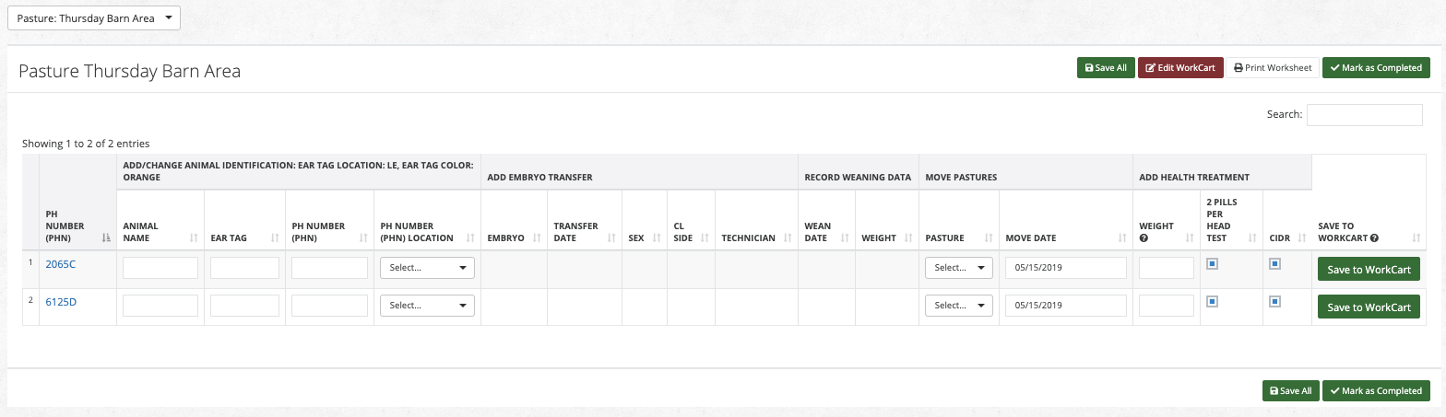1446x417 pixels.
Task: Click into the Search field
Action: (1364, 115)
